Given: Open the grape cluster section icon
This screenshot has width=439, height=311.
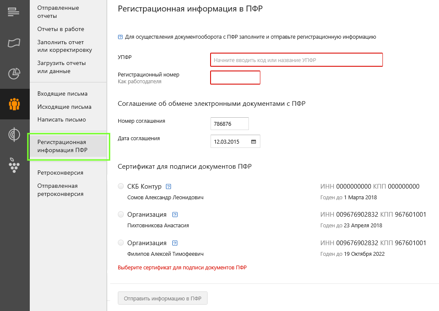Looking at the screenshot, I should 14,165.
